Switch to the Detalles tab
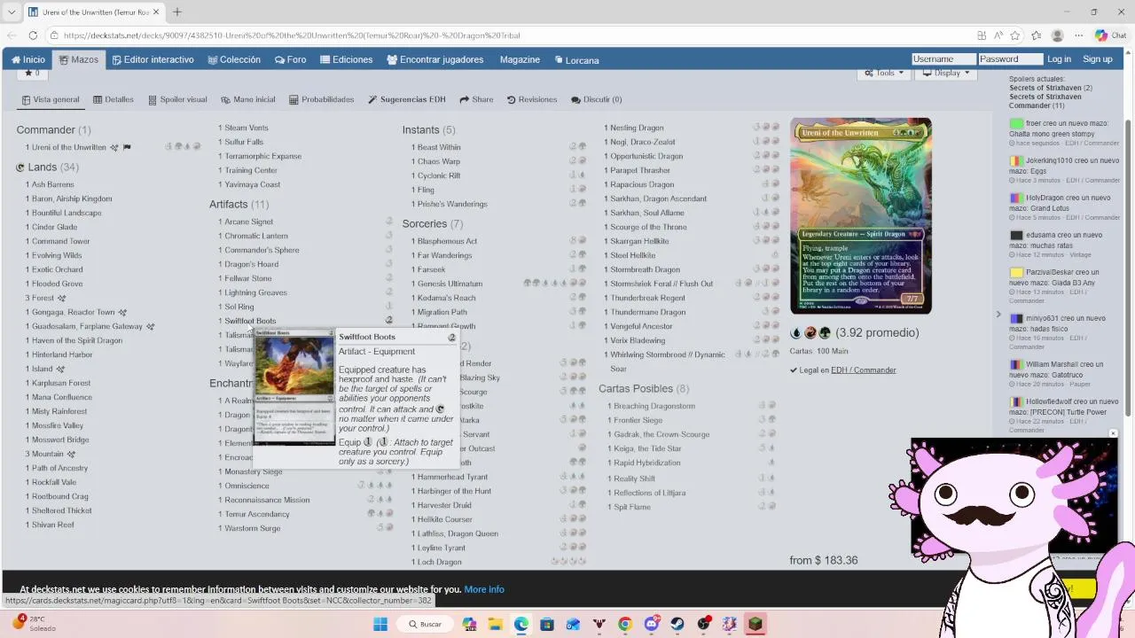The height and width of the screenshot is (638, 1135). (x=113, y=99)
